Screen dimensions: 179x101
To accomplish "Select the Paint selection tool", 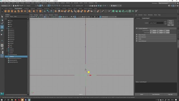I will click(x=2, y=23).
